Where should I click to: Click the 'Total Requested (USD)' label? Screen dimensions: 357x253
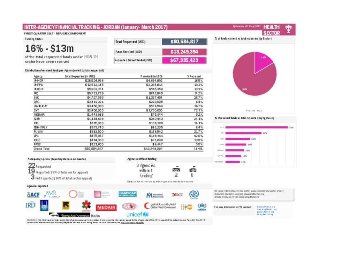[x=130, y=42]
